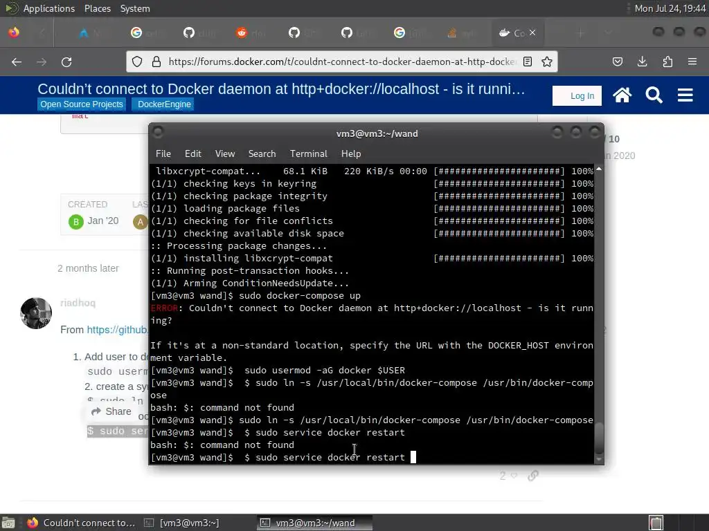Open the Firefox hamburger menu
The height and width of the screenshot is (531, 709).
coord(692,62)
